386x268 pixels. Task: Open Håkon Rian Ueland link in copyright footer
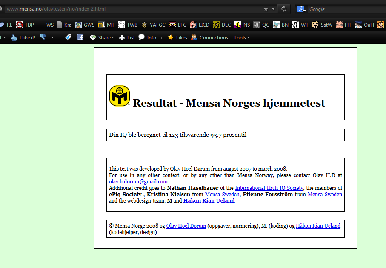(x=318, y=226)
